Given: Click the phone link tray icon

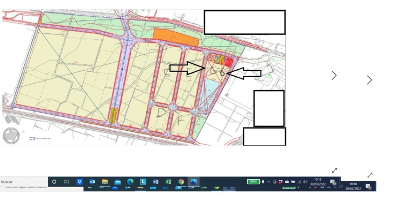Looking at the screenshot, I should tap(275, 182).
